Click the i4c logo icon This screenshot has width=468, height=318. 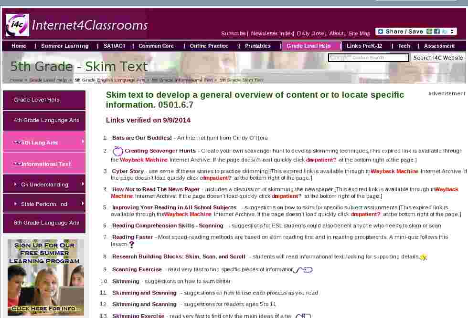(x=17, y=25)
